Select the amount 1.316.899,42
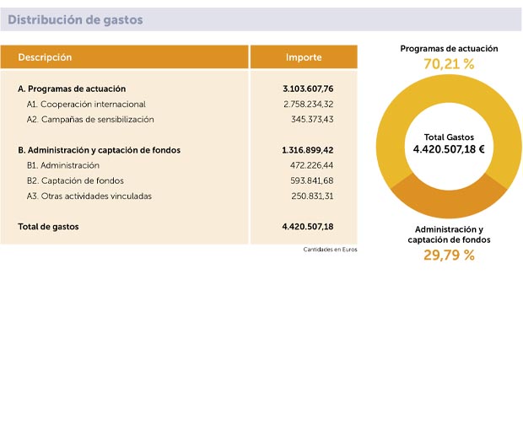Viewport: 523px width, 425px height. (x=308, y=150)
